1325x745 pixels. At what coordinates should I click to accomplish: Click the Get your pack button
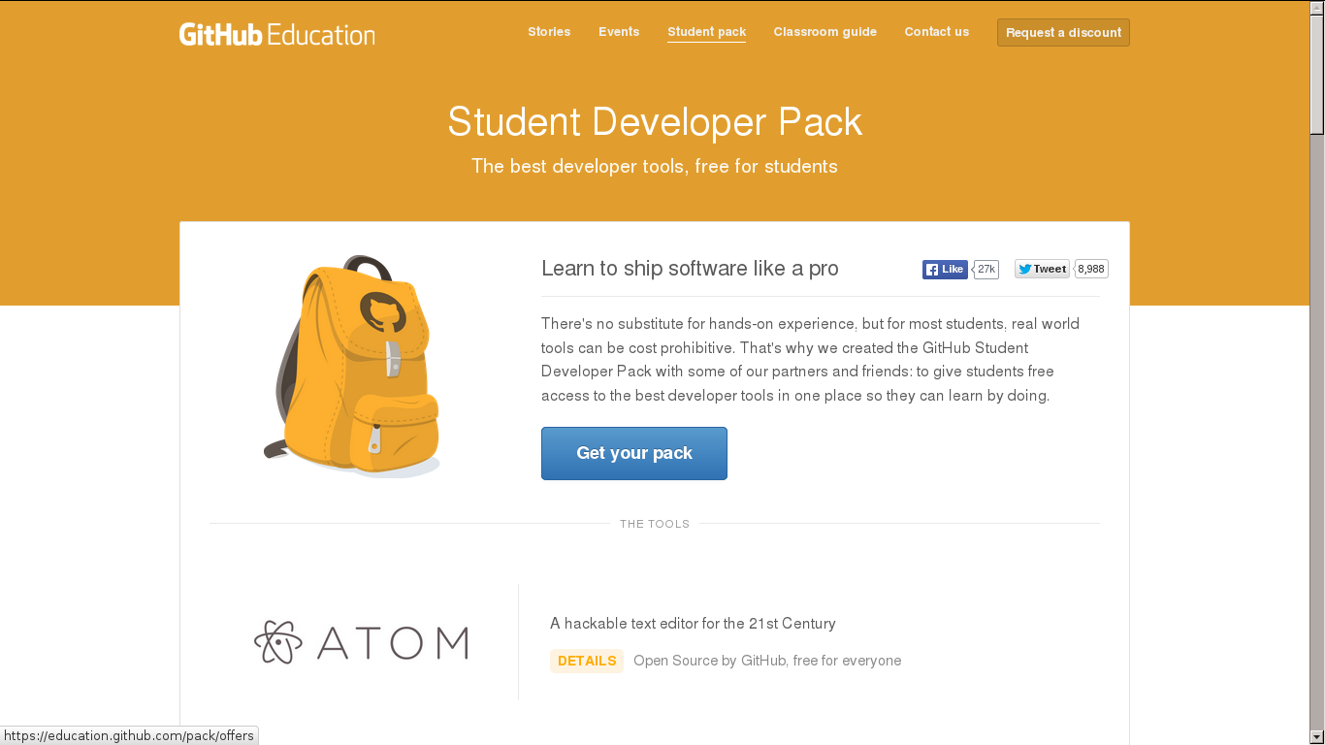coord(634,453)
